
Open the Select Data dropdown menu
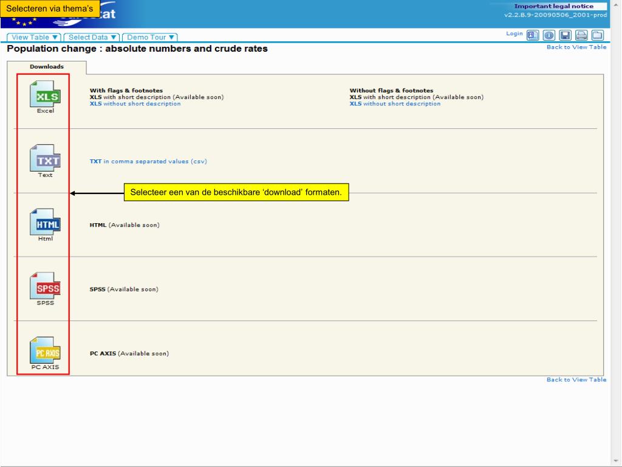point(92,37)
